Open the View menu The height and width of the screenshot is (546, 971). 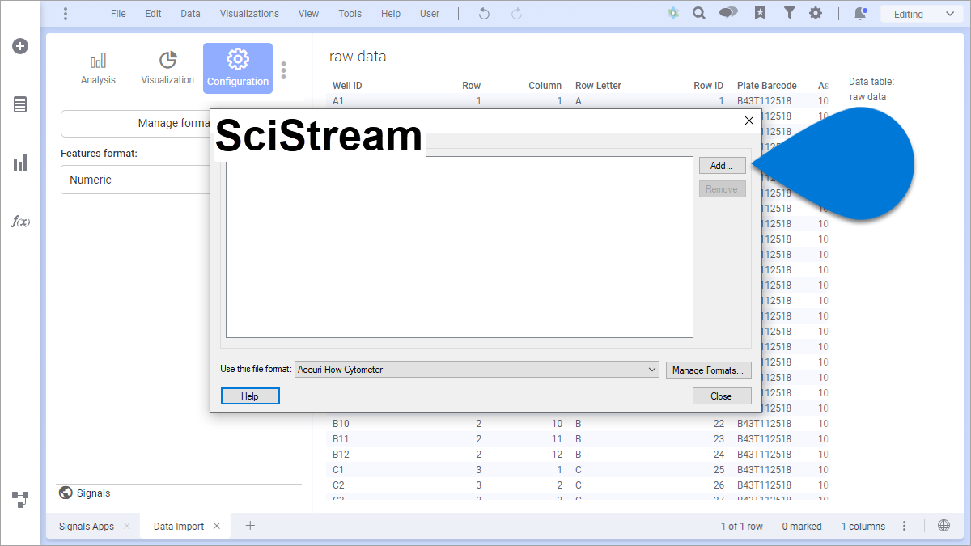pyautogui.click(x=308, y=14)
